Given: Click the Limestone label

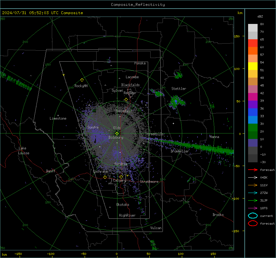Looking at the screenshot, I should point(58,118).
